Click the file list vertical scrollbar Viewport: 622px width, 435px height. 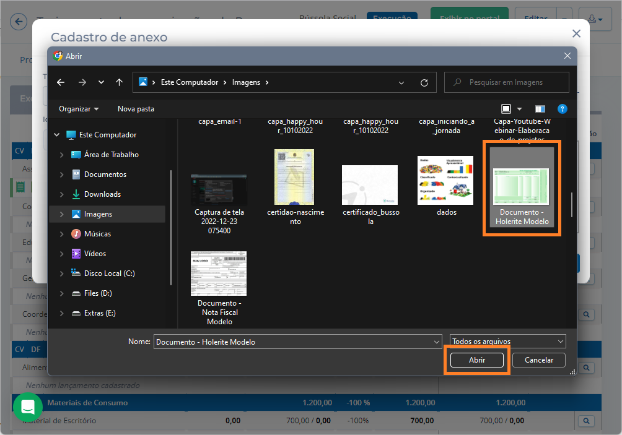tap(572, 205)
